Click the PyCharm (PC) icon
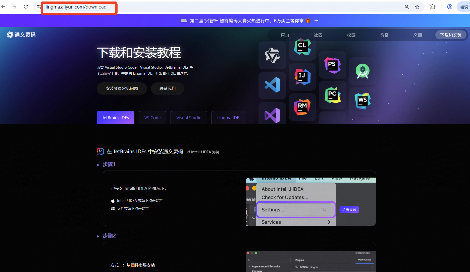The height and width of the screenshot is (272, 470). [x=333, y=95]
